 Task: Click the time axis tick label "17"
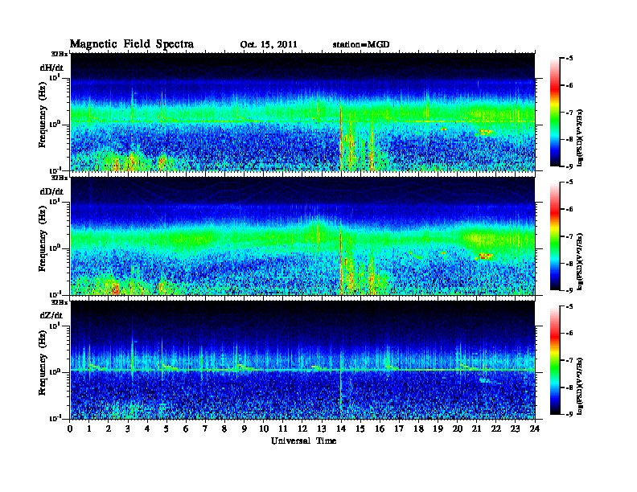399,429
